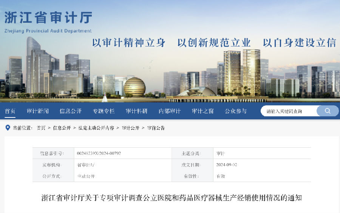Open the 公众参与 navigation item
This screenshot has height=213, width=340.
(x=236, y=111)
